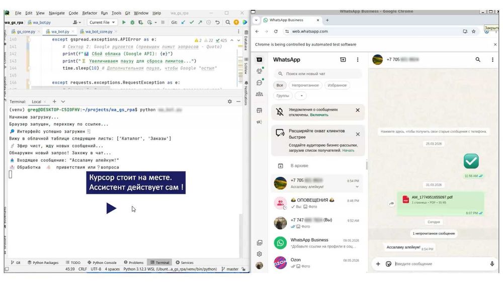Push commits with the Git arrow icon
This screenshot has height=283, width=503.
coord(200,23)
